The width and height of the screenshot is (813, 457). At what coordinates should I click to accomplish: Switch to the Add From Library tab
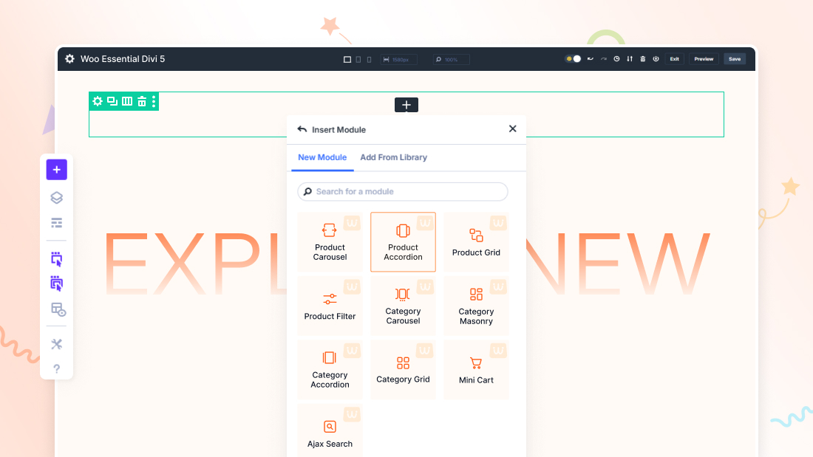click(x=393, y=157)
